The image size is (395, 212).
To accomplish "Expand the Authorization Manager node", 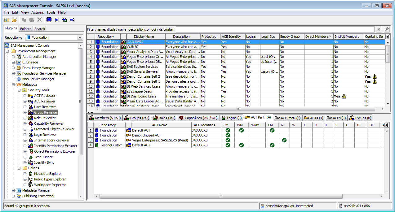I will pos(13,57).
